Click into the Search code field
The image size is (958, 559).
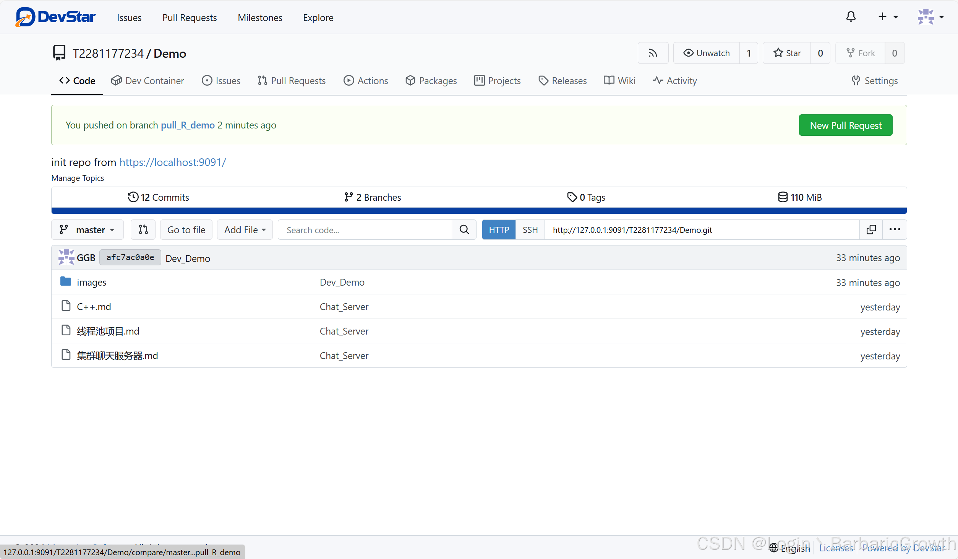(365, 230)
